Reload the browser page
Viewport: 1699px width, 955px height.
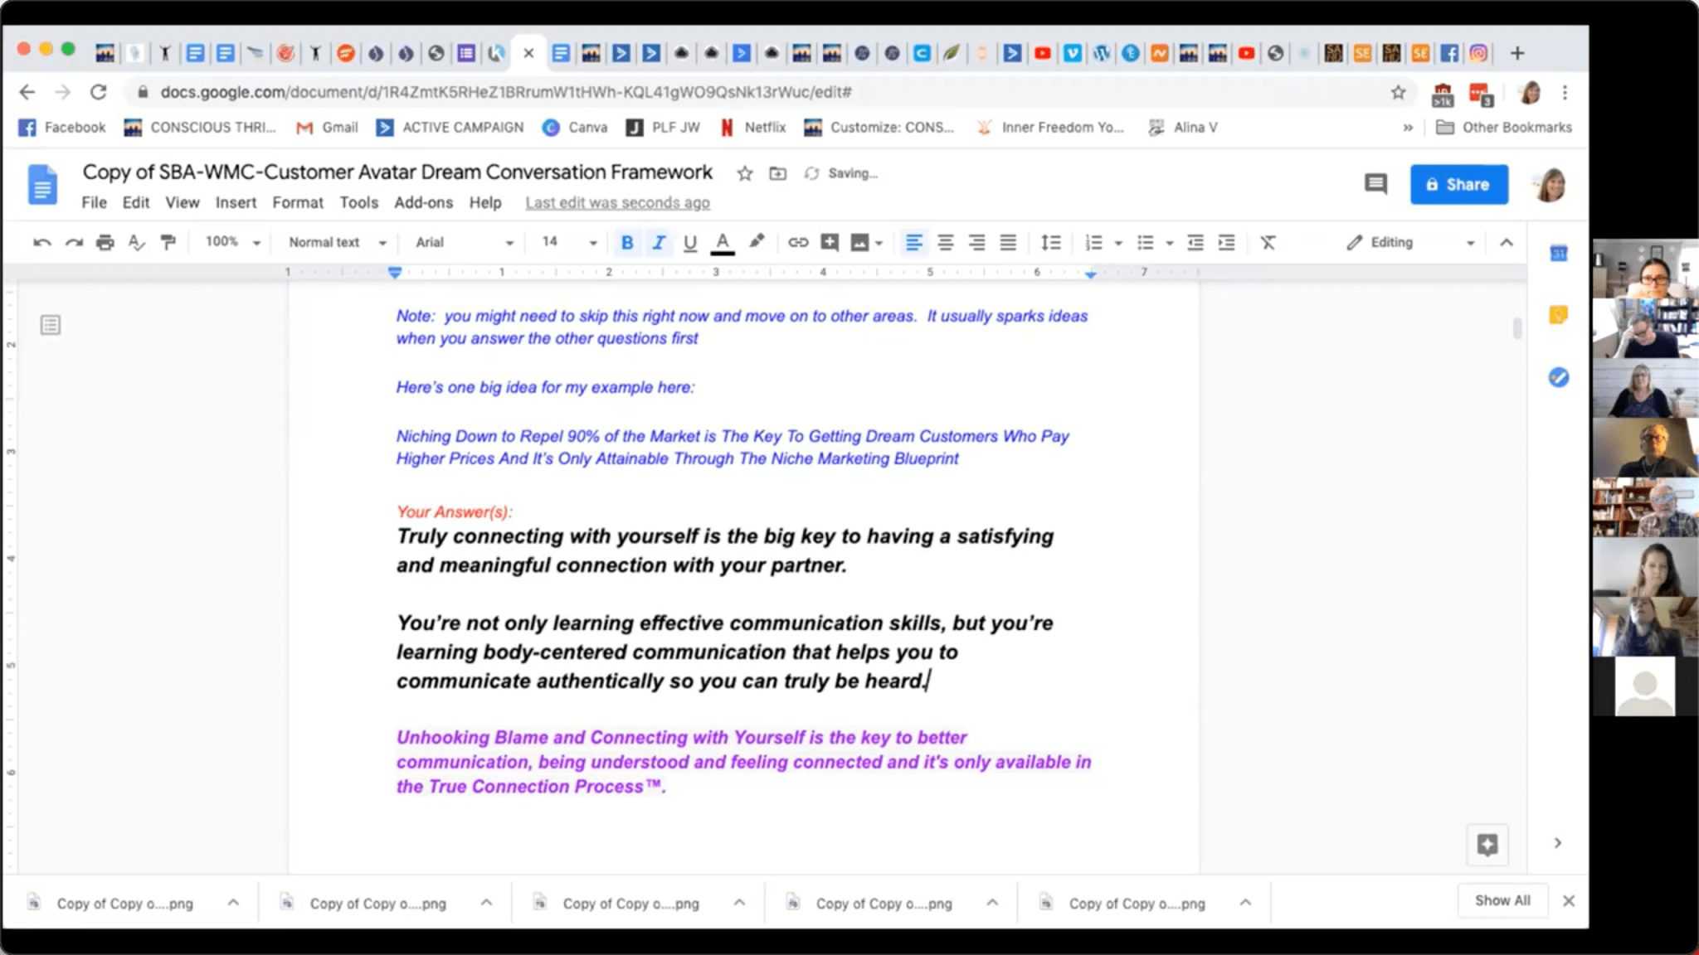[x=99, y=92]
